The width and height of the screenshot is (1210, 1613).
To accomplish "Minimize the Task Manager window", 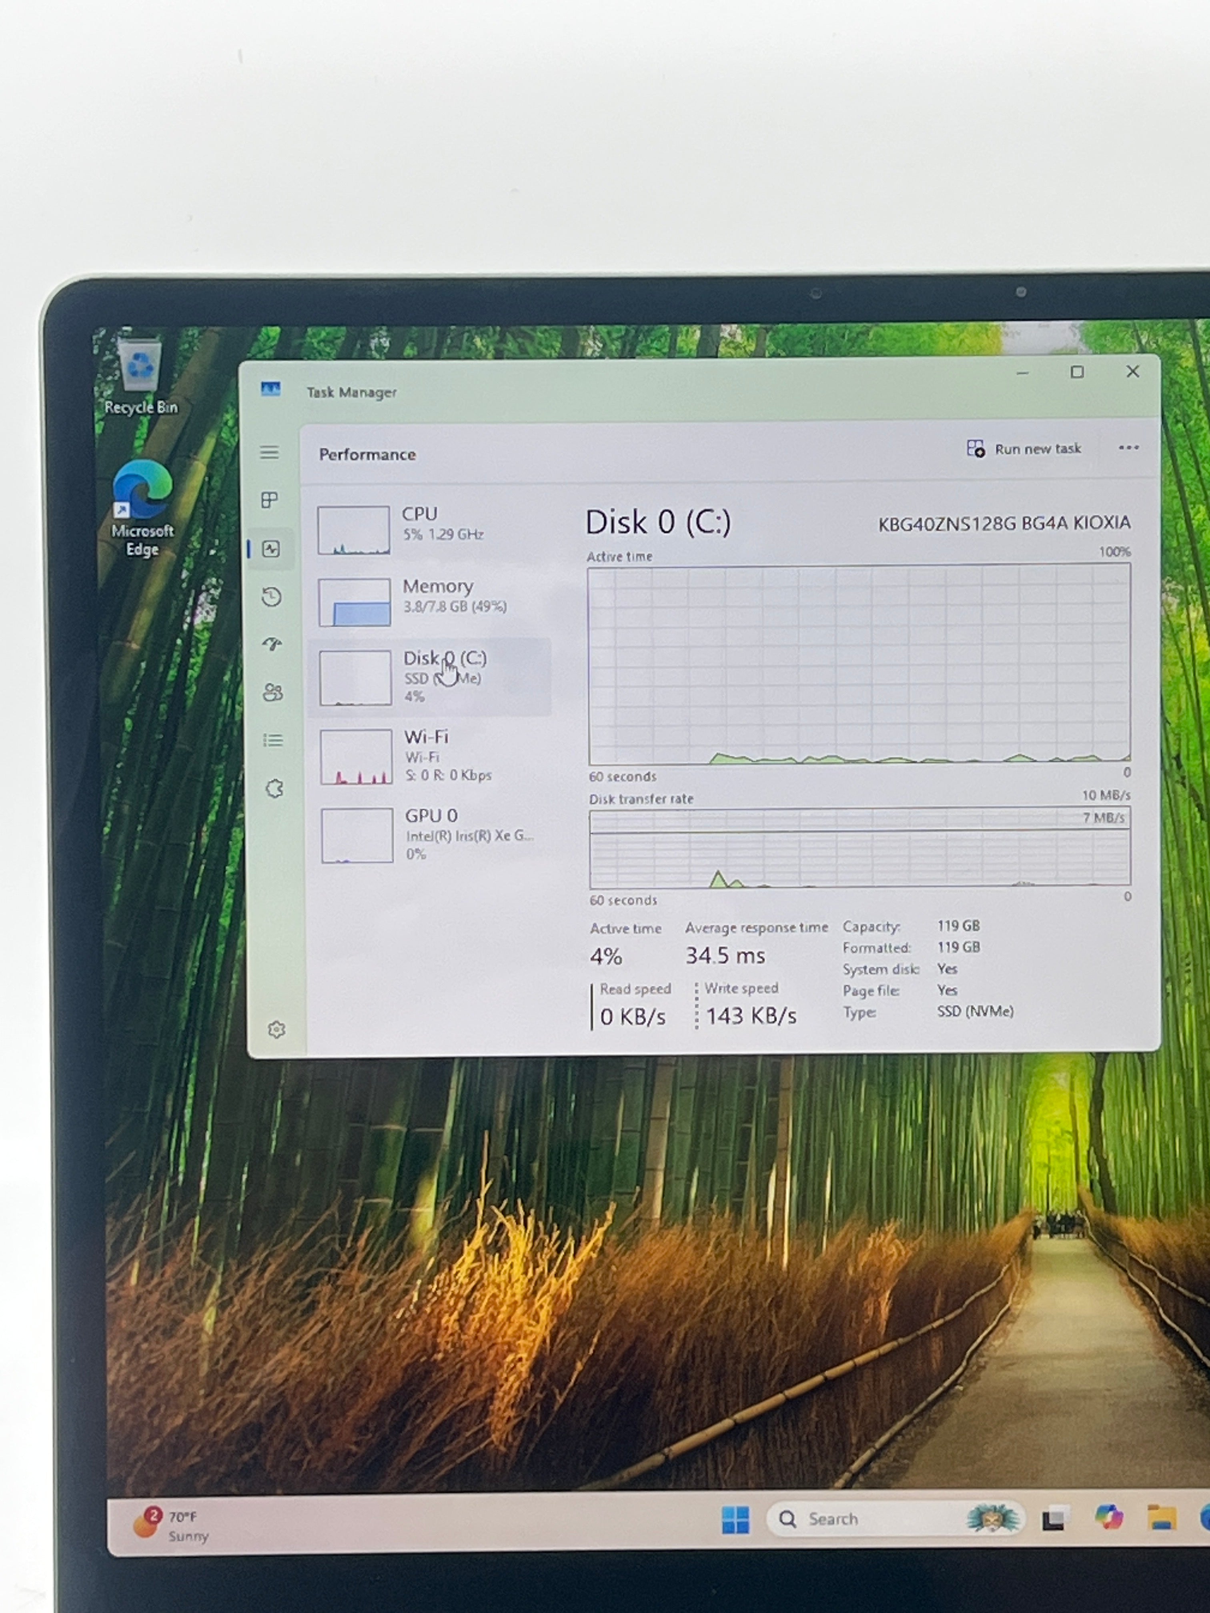I will pos(1022,372).
